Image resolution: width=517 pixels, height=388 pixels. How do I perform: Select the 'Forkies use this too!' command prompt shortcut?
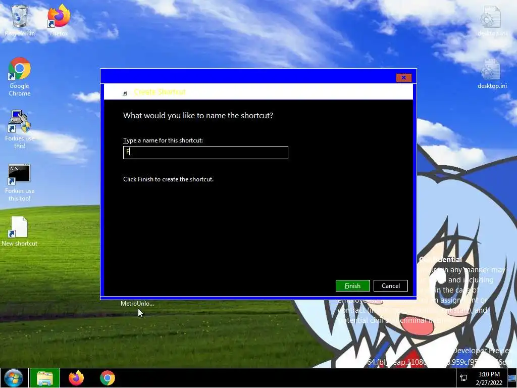tap(20, 182)
